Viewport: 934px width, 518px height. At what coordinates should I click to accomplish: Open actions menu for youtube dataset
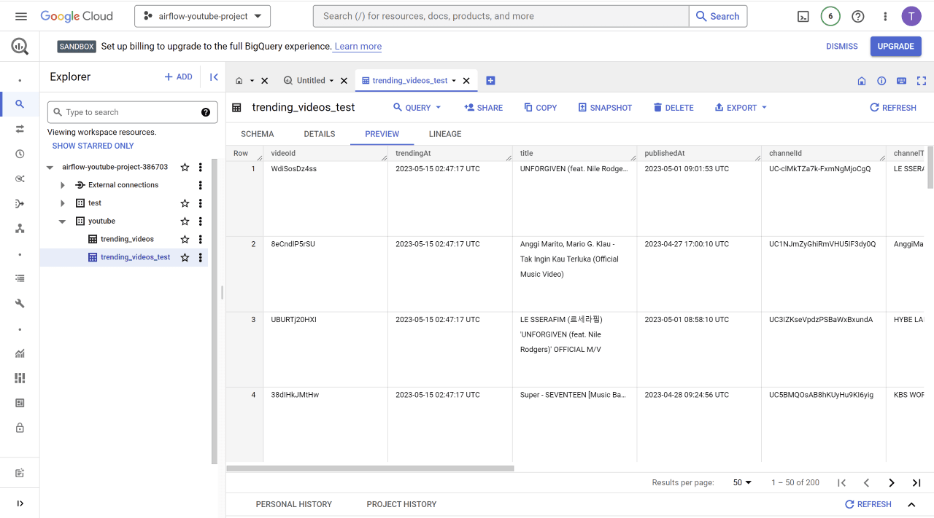click(x=201, y=221)
